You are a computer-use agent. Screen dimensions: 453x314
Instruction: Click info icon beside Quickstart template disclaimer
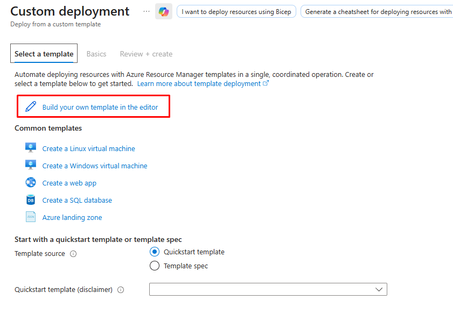[121, 290]
